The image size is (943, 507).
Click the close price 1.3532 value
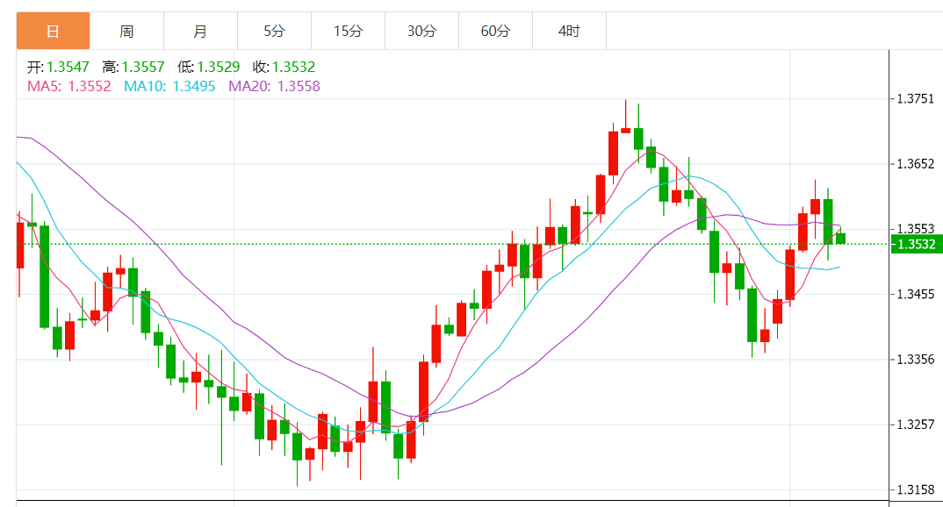coord(293,67)
